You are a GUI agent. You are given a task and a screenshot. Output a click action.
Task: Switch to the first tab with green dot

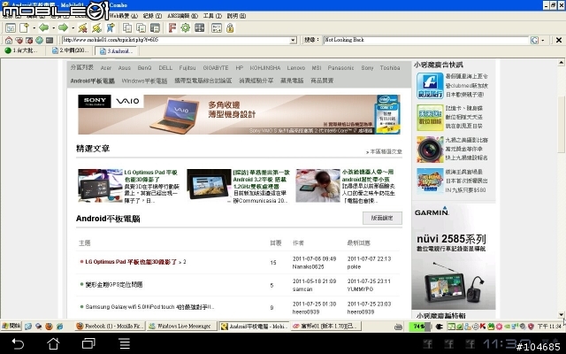23,50
